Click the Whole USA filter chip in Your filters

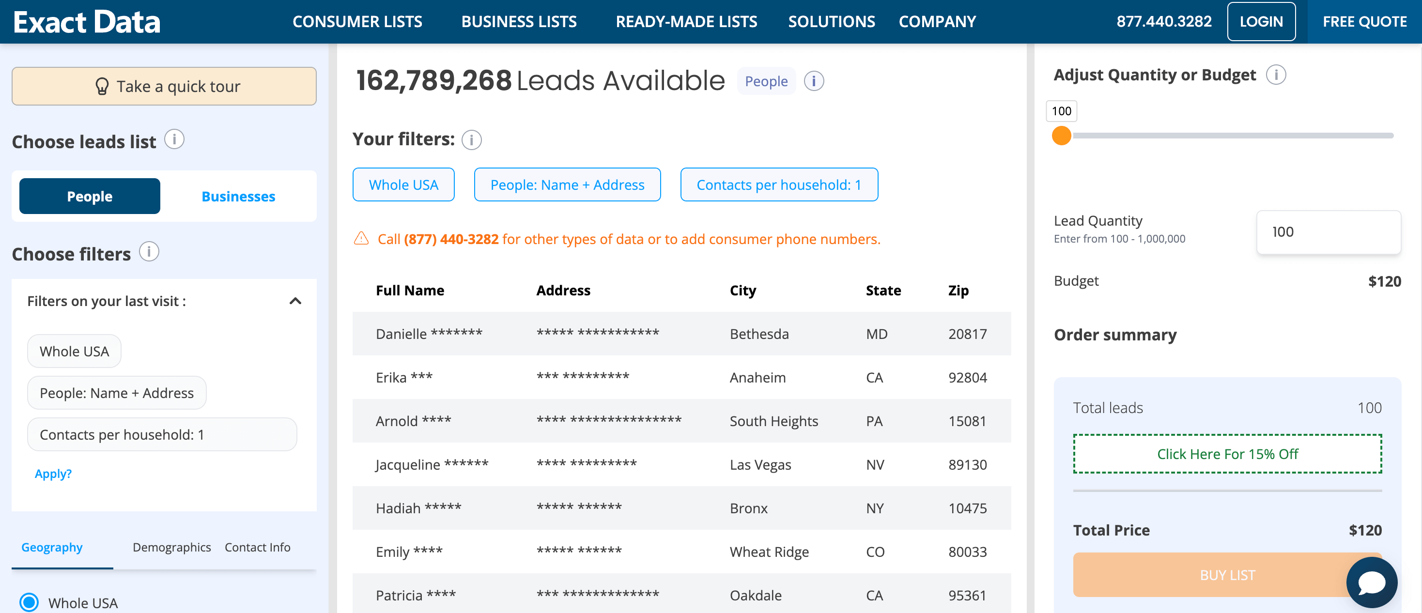pyautogui.click(x=403, y=184)
